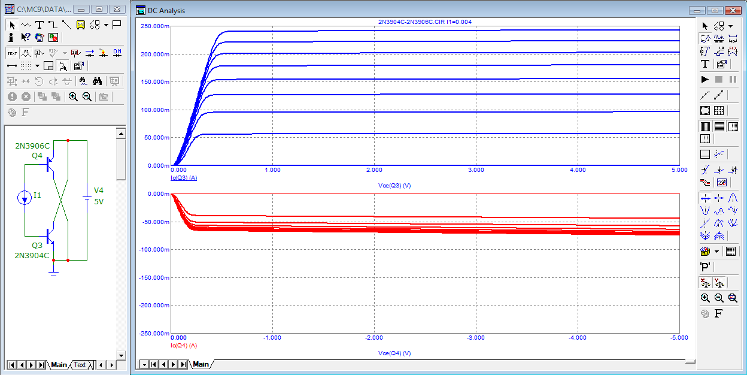
Task: Expand the Graphics shapes dropdown arrow in schematic toolbar
Action: click(106, 25)
